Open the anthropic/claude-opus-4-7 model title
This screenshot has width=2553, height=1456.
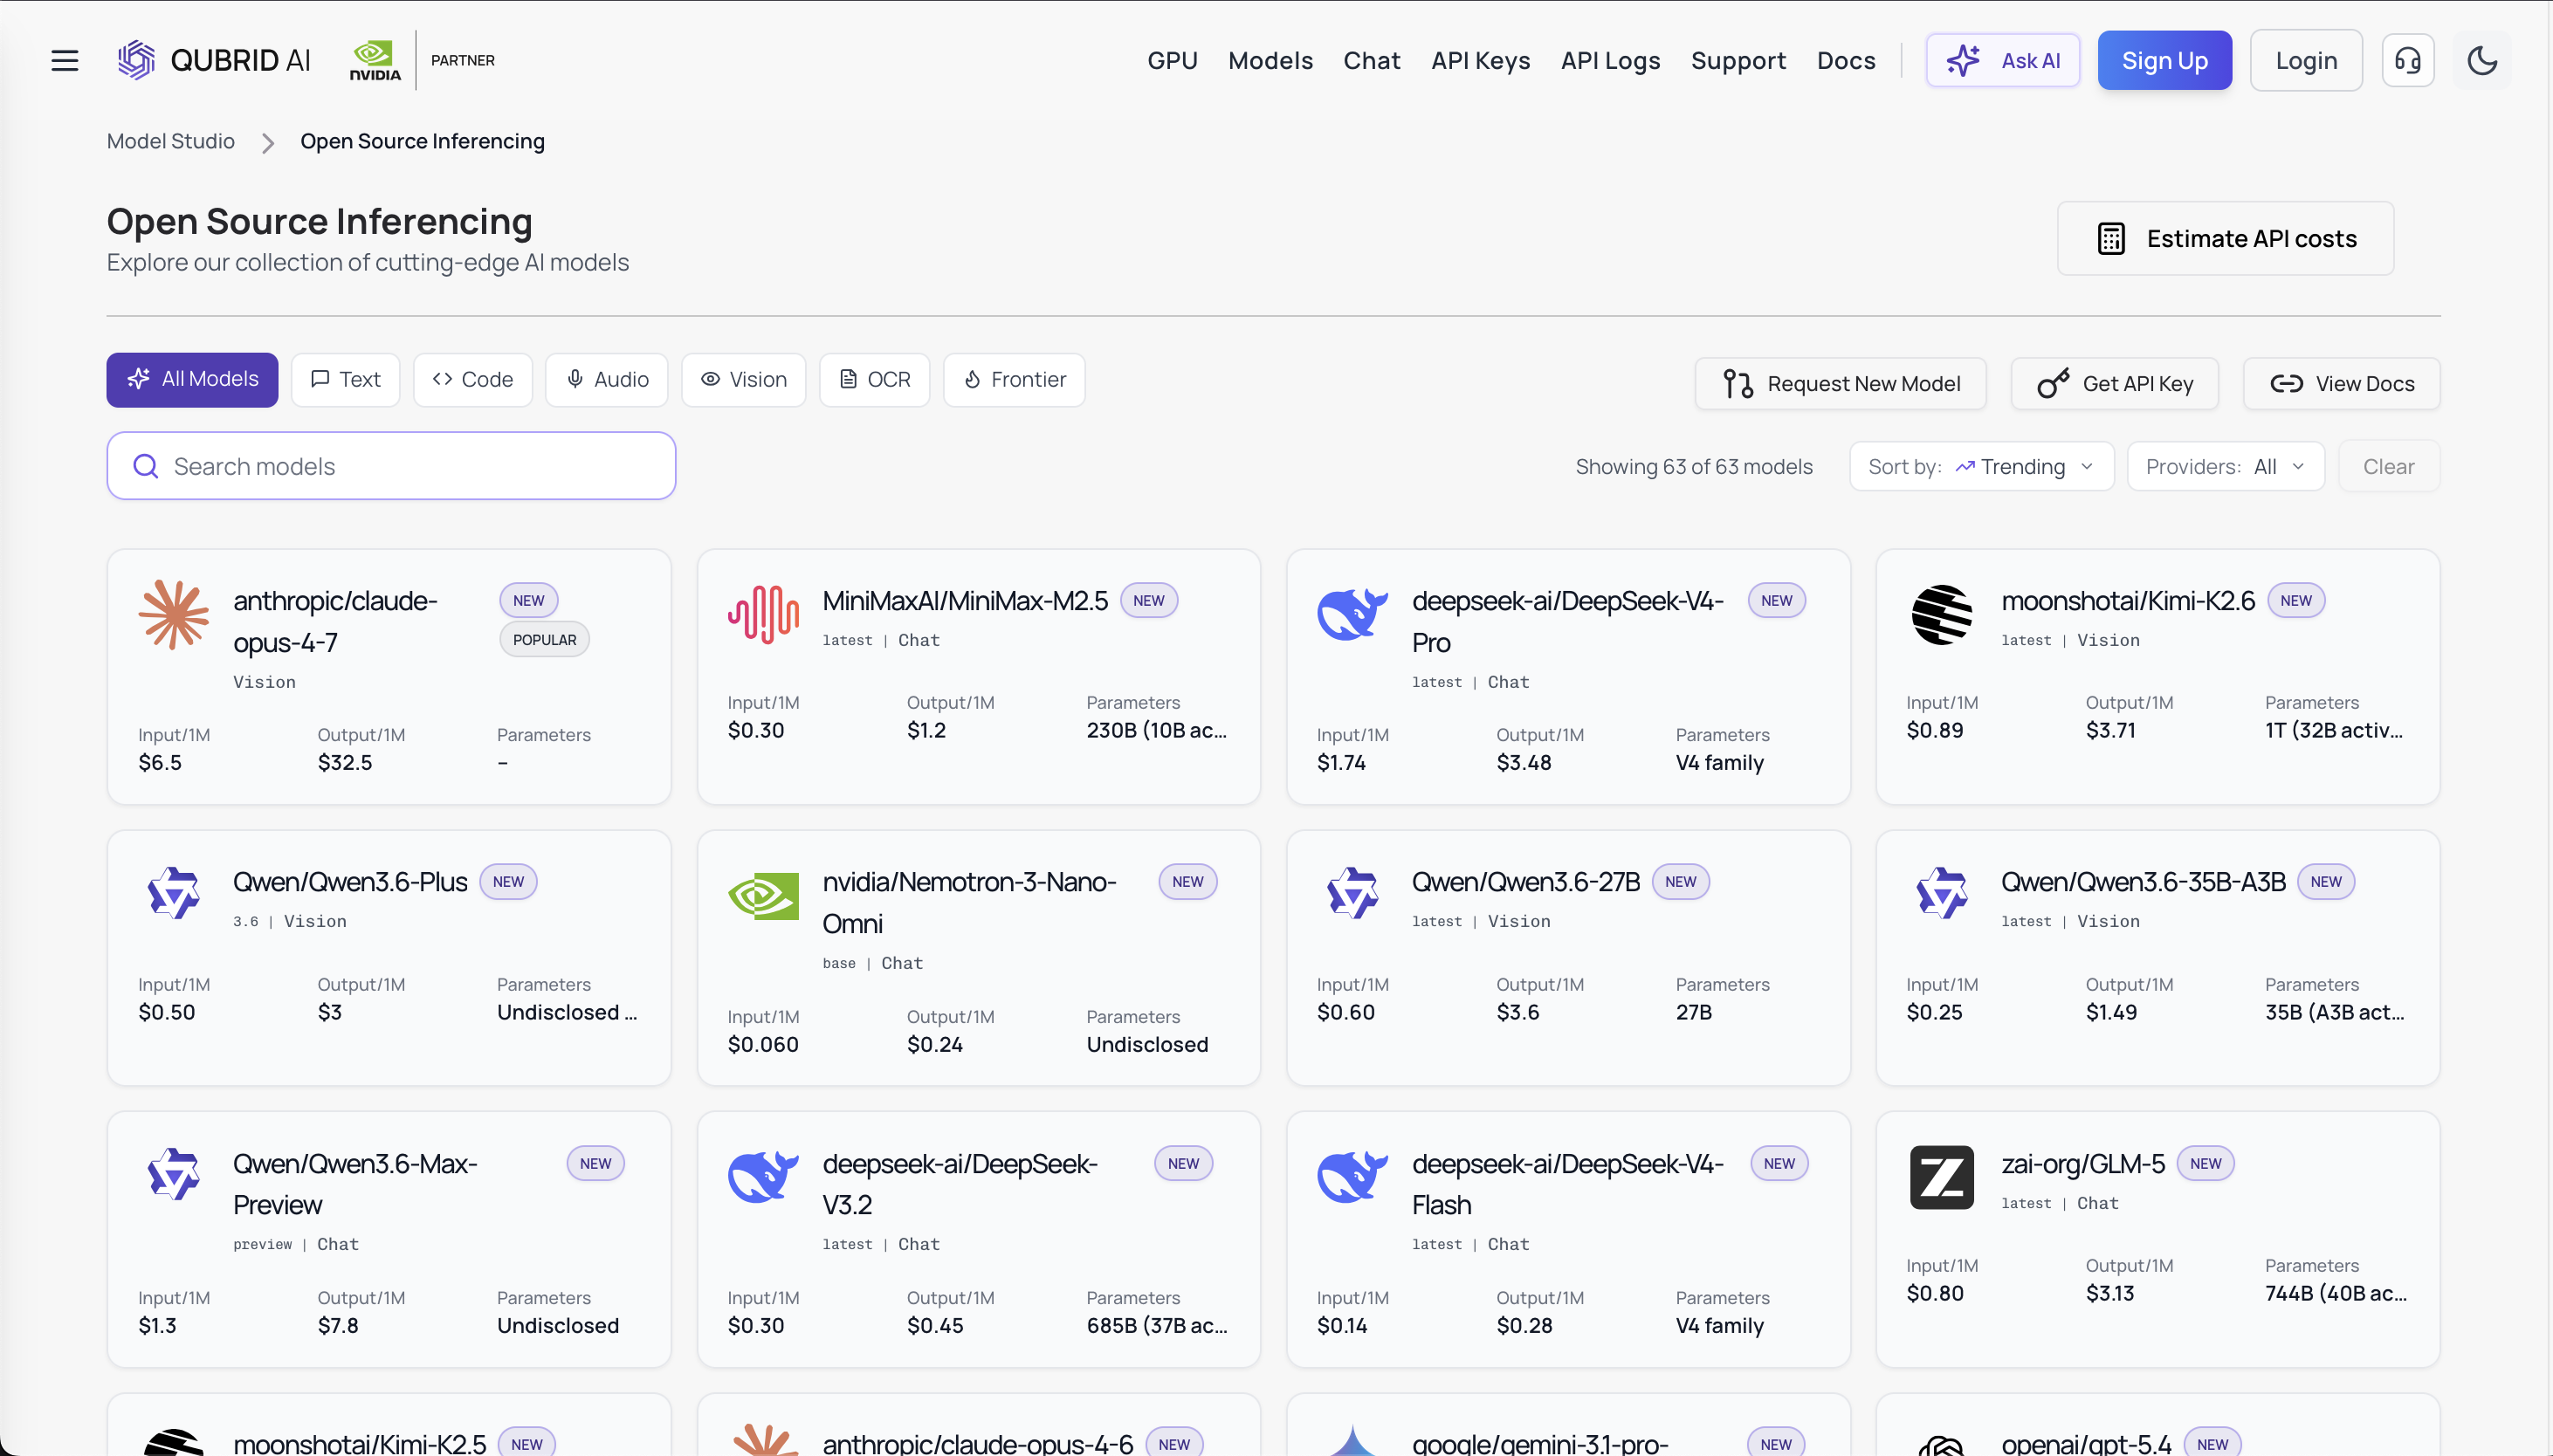[x=335, y=621]
